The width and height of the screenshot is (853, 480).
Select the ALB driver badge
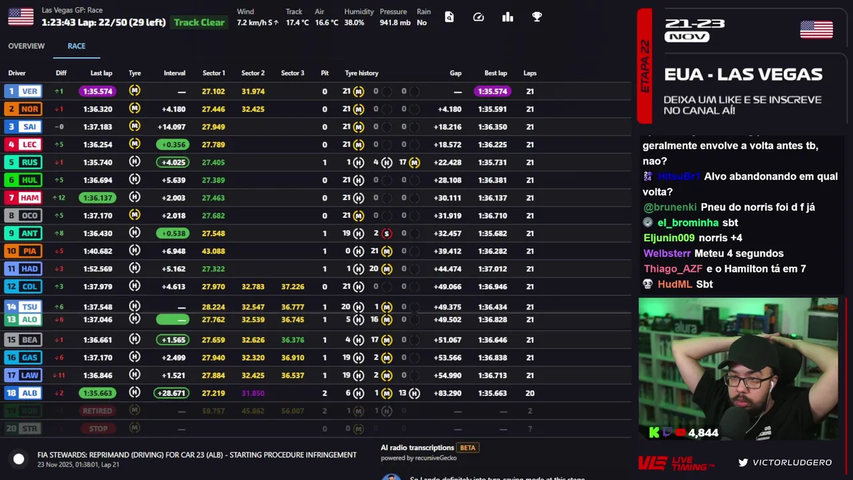coord(23,393)
